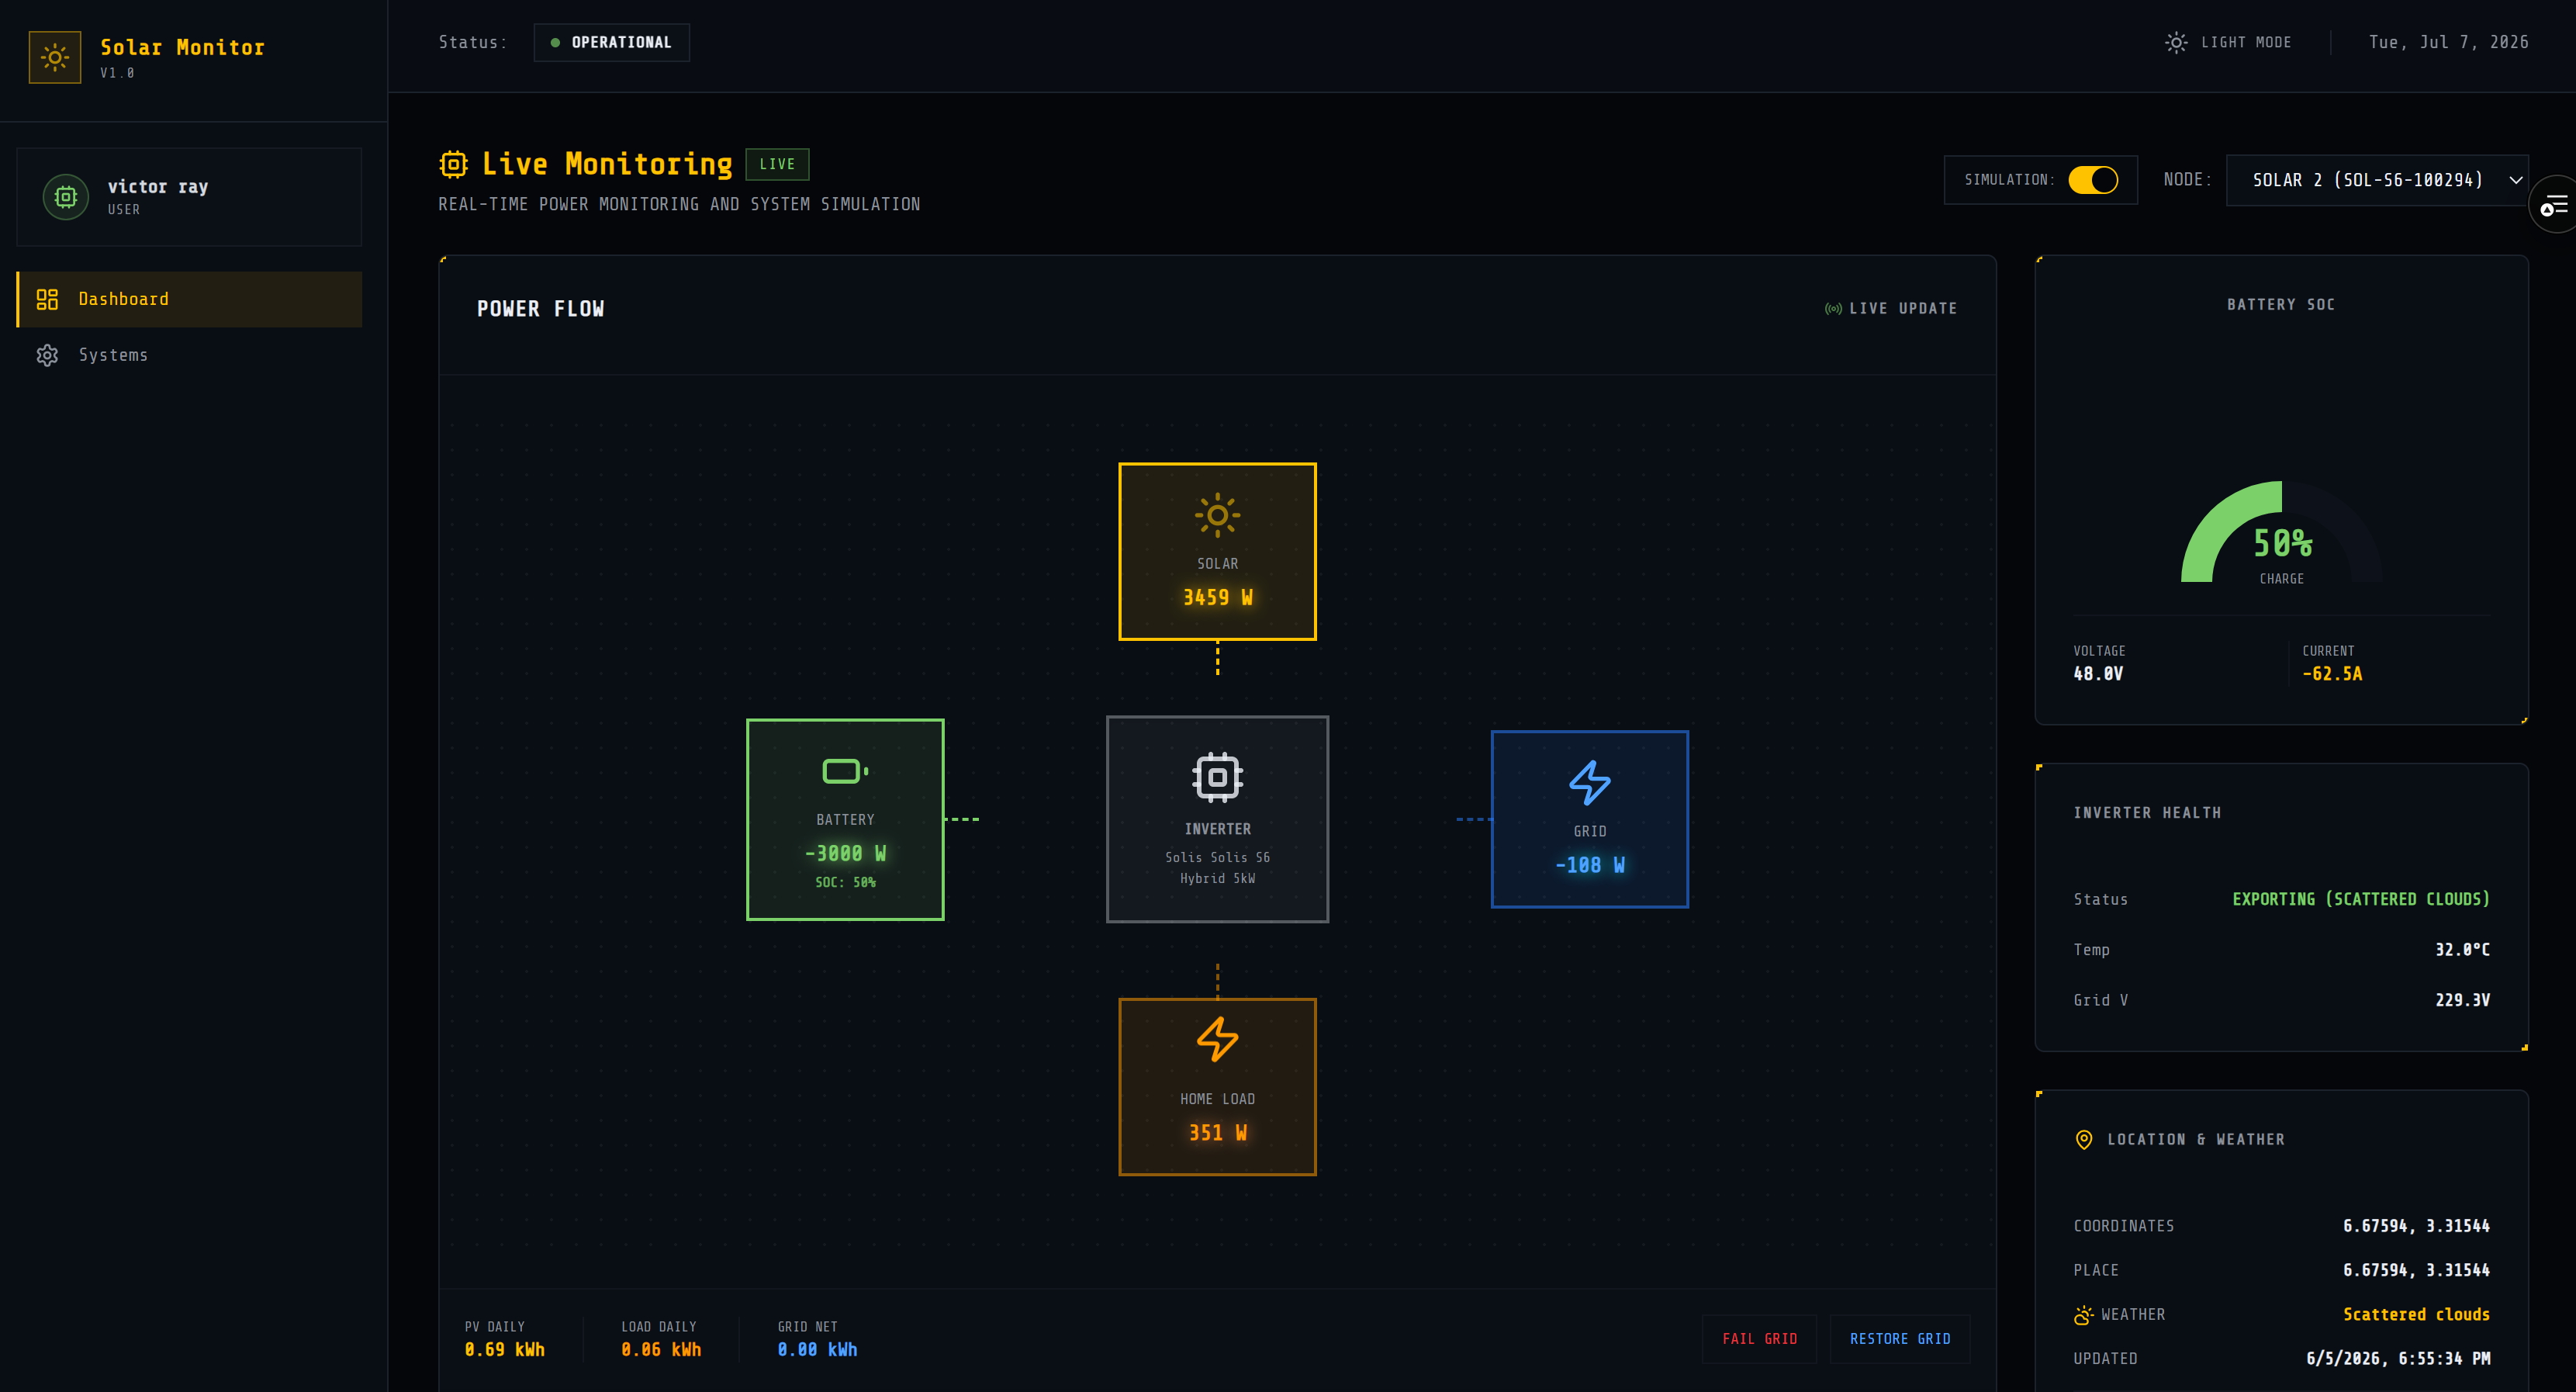
Task: Click the V1.0 version label
Action: pos(117,73)
